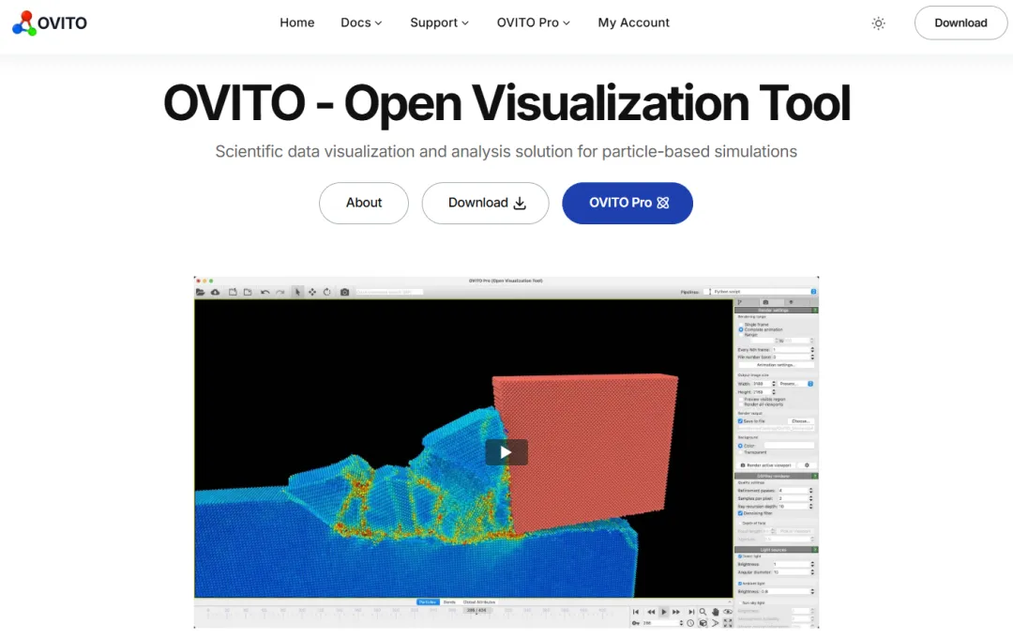The width and height of the screenshot is (1013, 639).
Task: Click the maximize active viewport icon
Action: (x=728, y=623)
